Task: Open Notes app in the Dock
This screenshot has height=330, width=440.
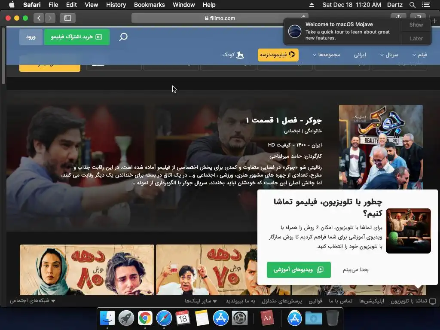Action: click(x=202, y=318)
